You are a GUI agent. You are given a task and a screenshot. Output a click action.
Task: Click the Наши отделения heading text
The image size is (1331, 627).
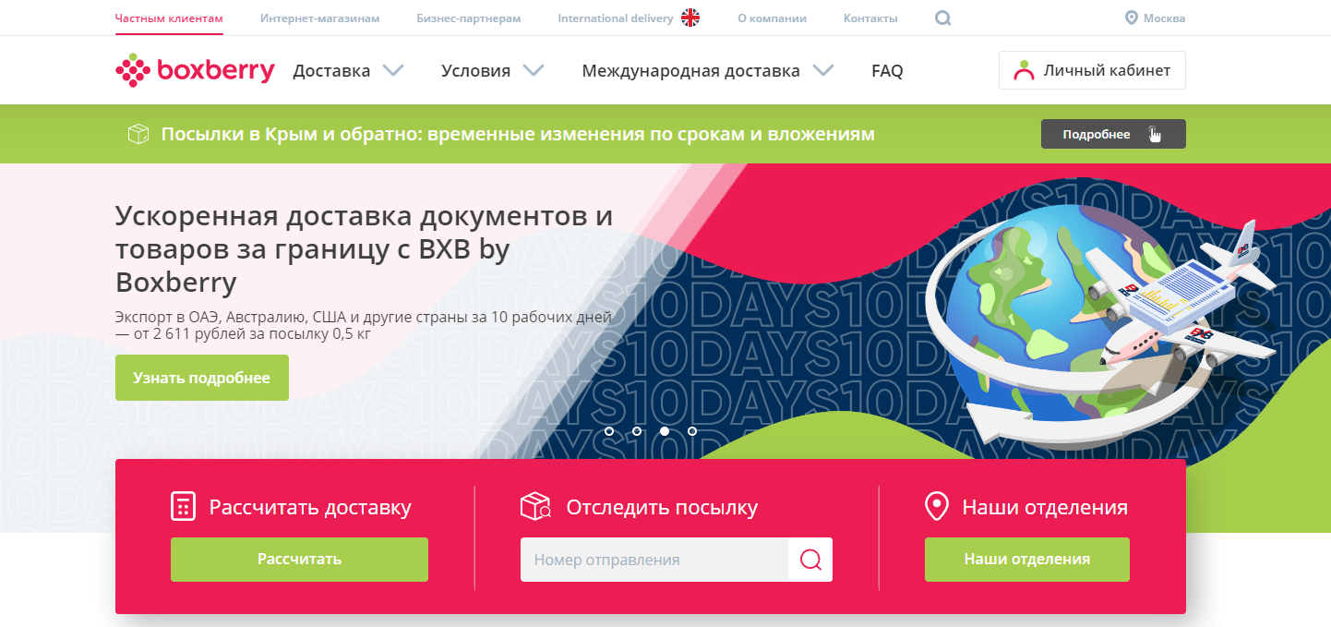click(x=1045, y=507)
